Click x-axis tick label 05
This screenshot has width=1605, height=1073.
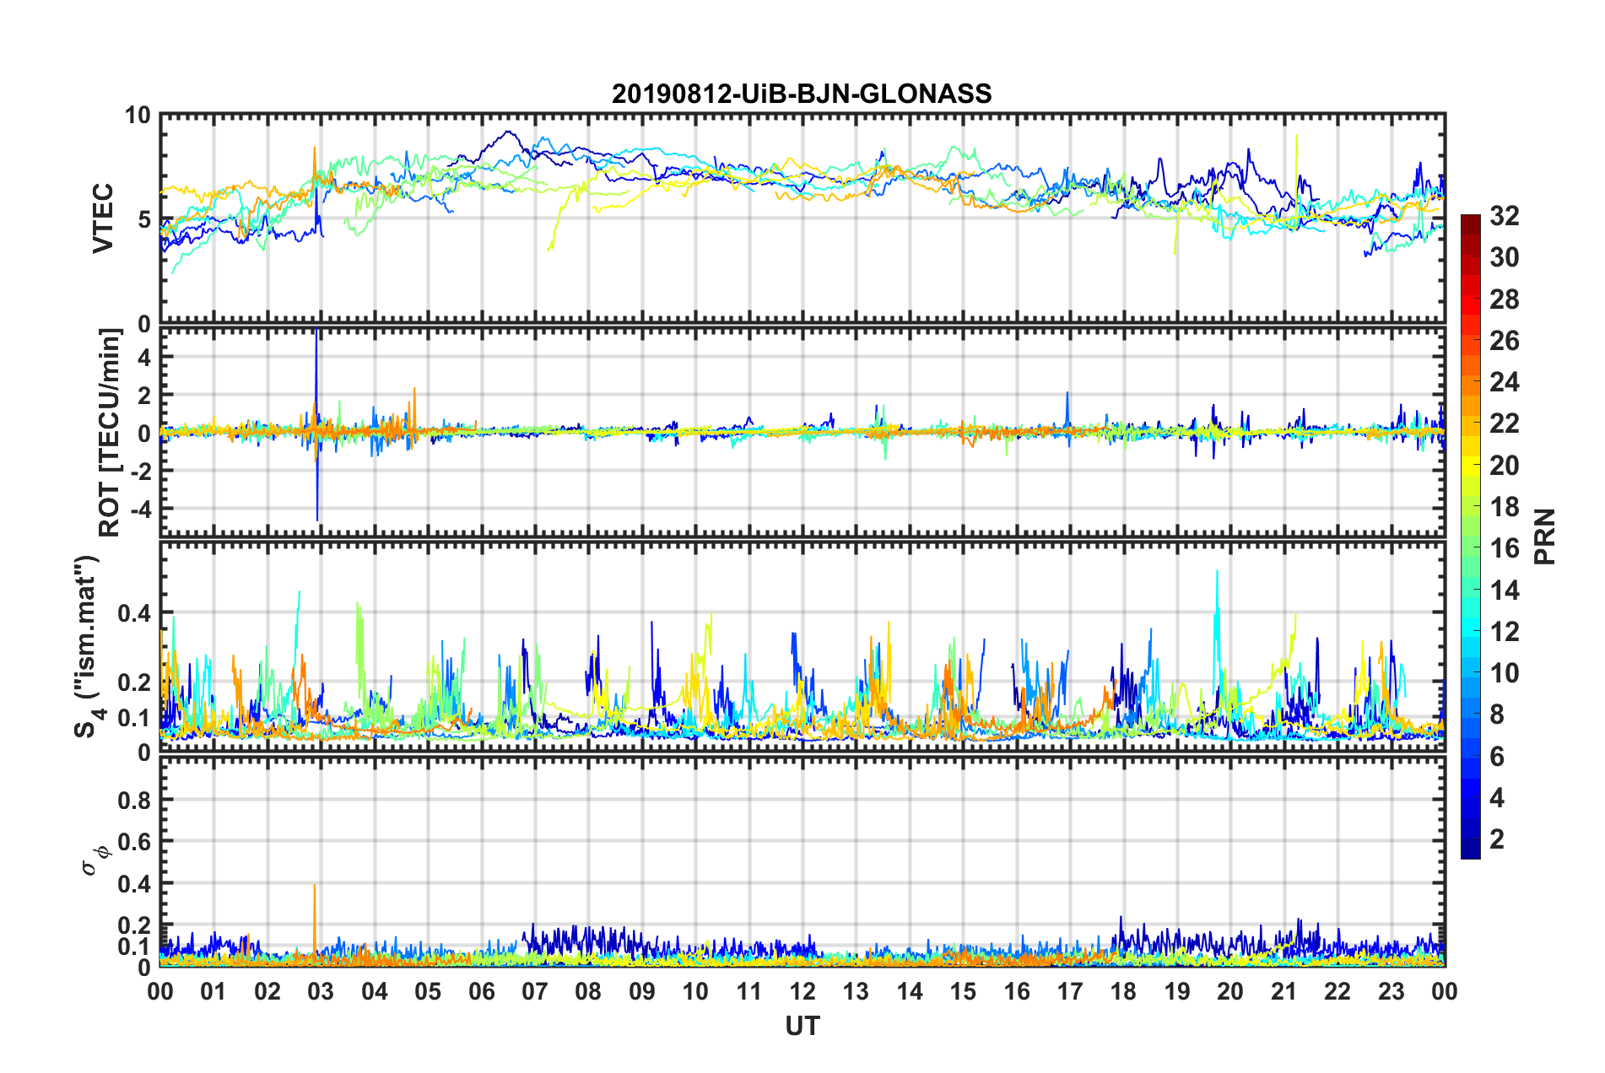(x=428, y=991)
